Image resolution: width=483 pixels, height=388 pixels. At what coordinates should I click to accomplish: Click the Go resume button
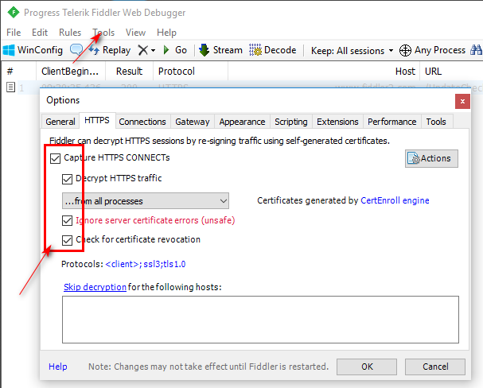click(175, 50)
